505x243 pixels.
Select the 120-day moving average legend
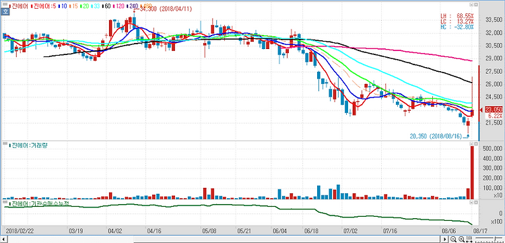[118, 6]
